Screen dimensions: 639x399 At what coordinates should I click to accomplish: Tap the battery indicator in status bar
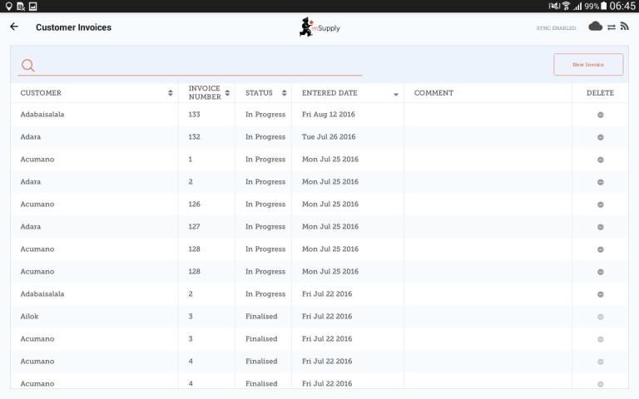coord(604,6)
